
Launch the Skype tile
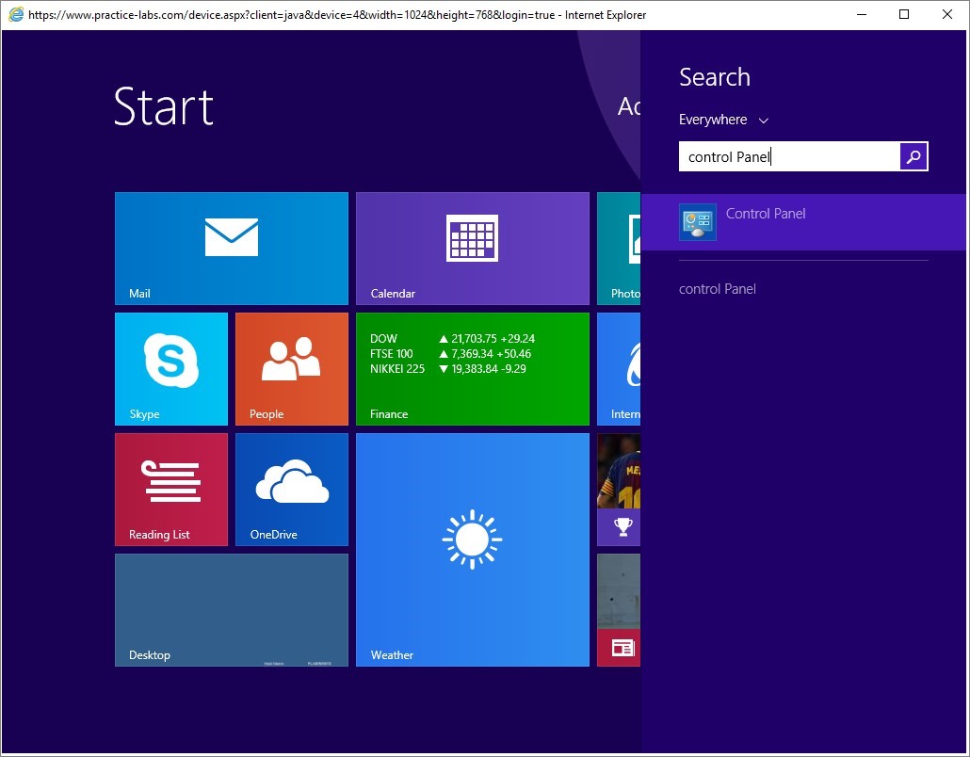coord(171,369)
